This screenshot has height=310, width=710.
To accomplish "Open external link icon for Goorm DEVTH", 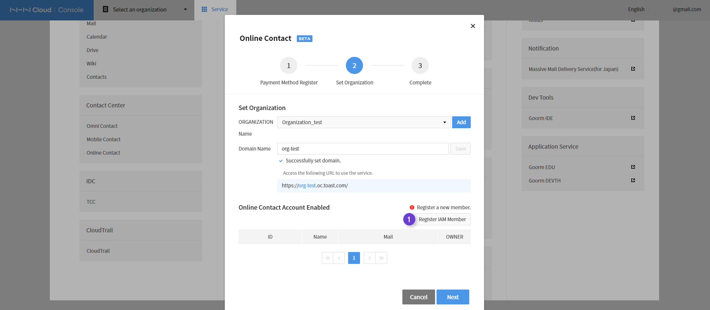I will click(633, 180).
